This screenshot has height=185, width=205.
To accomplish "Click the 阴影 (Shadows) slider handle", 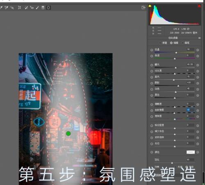I will pos(178,86).
